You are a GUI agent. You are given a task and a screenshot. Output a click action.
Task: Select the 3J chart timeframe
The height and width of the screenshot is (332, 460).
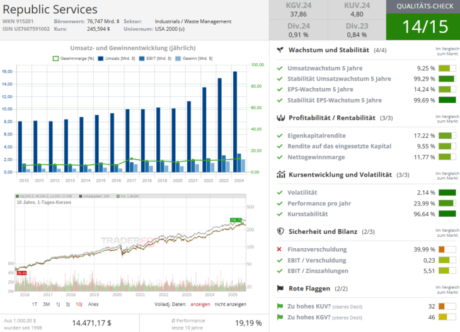[x=68, y=304]
